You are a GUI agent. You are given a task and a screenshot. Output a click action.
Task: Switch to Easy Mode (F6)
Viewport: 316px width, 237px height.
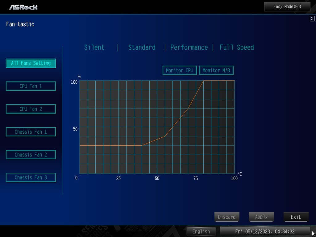click(x=287, y=7)
